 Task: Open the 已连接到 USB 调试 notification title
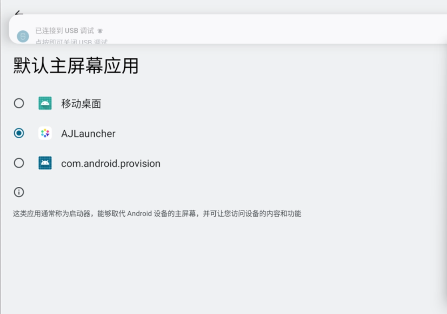tap(65, 30)
